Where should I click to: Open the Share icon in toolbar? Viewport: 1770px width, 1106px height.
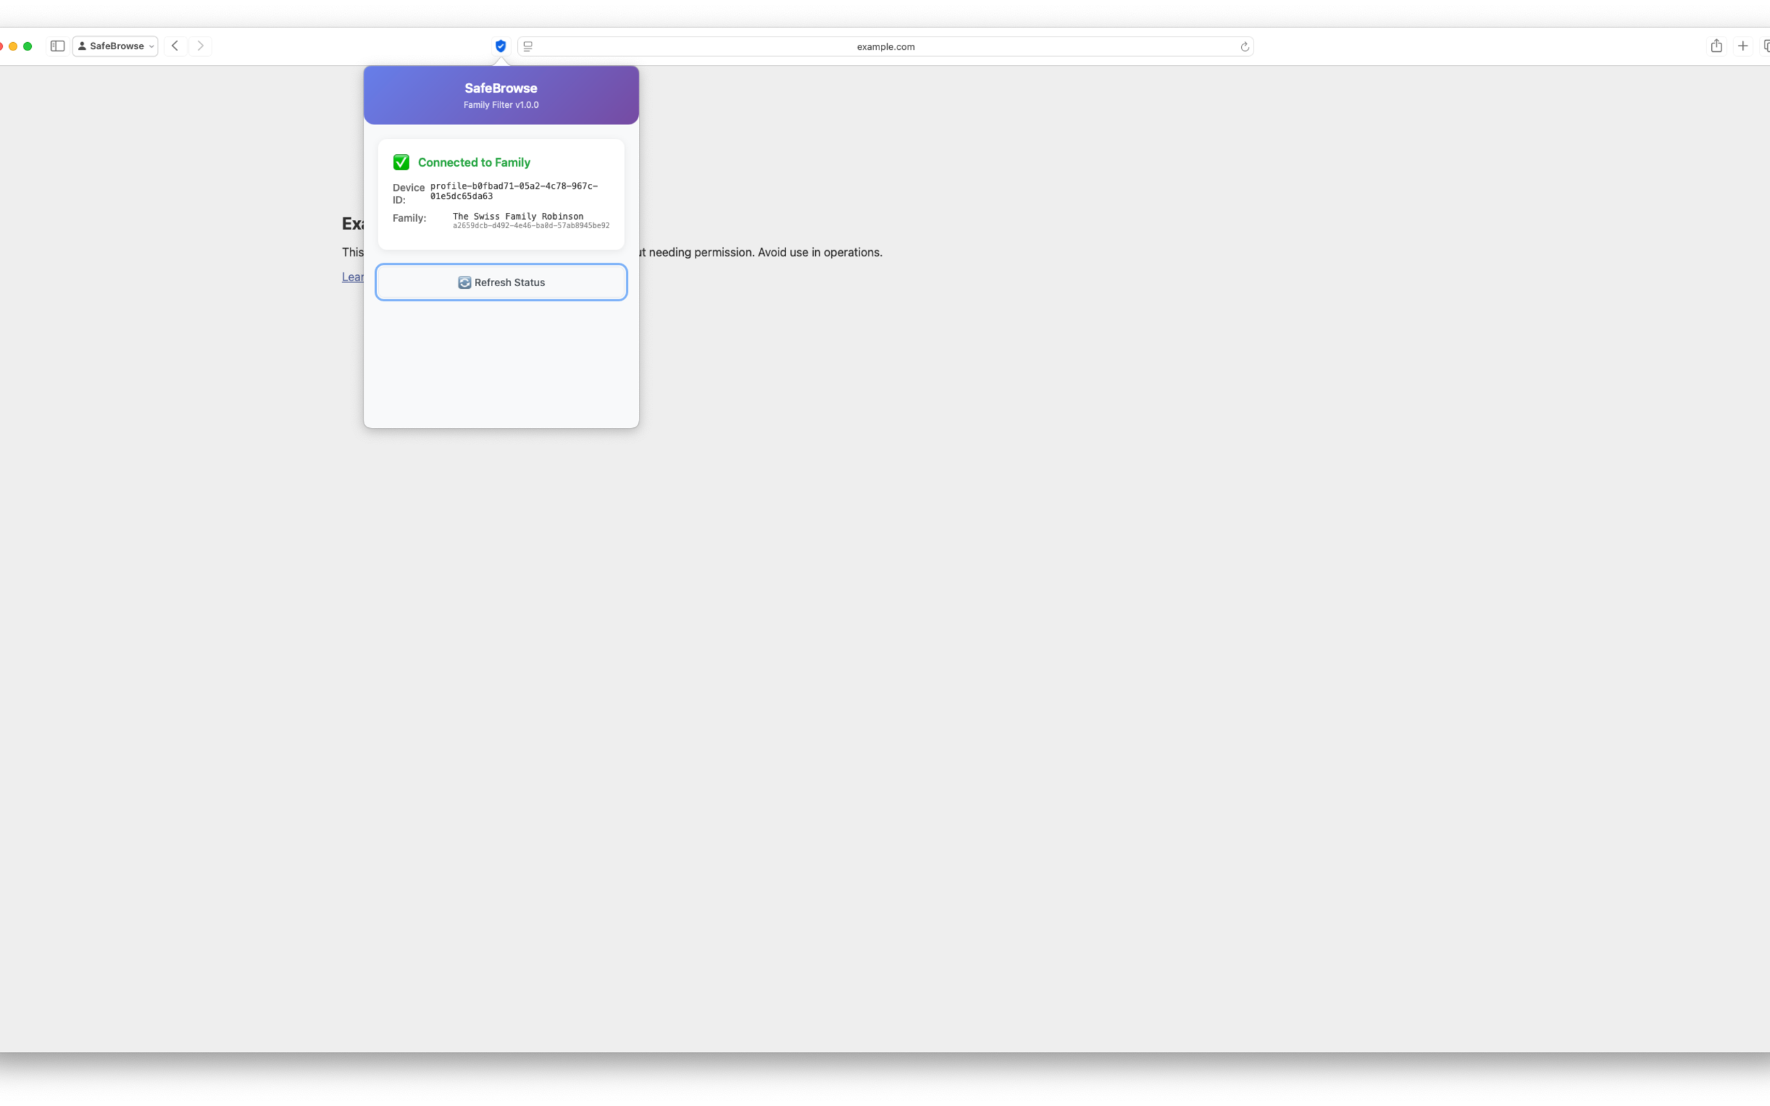click(x=1716, y=46)
